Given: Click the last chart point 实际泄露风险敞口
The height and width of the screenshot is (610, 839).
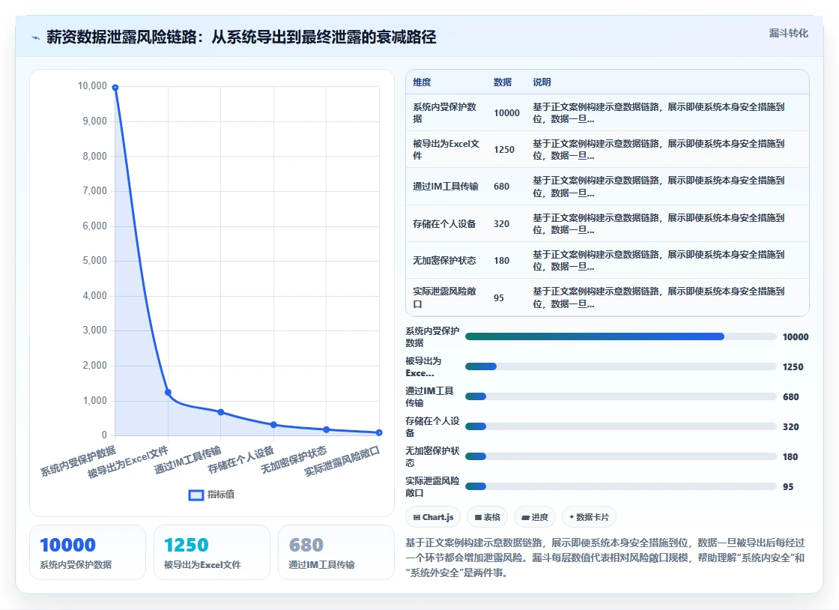Looking at the screenshot, I should 379,432.
